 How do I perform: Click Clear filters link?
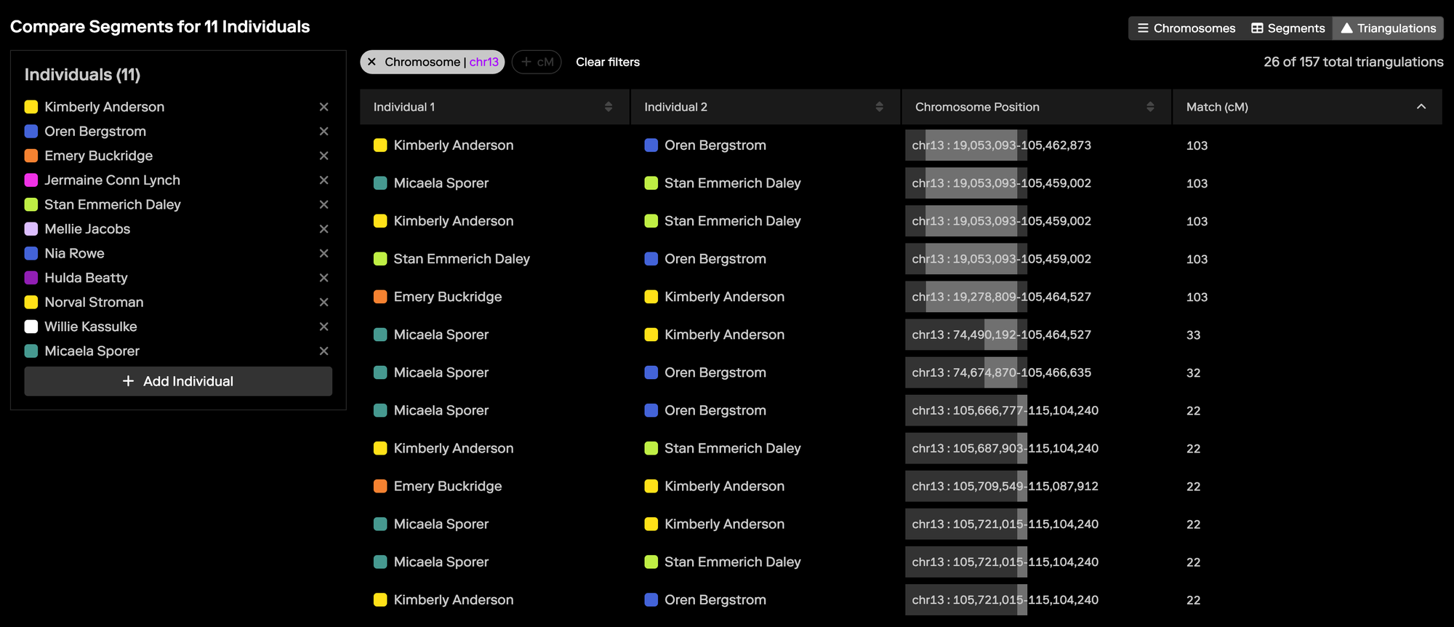pos(608,63)
